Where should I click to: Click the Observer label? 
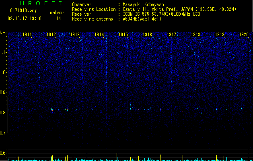tap(82, 4)
